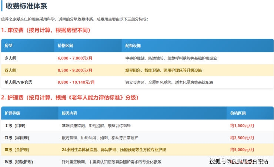Screen dimensions: 274x167
Task: Select the highlighted 双人间 row label
Action: [10, 70]
